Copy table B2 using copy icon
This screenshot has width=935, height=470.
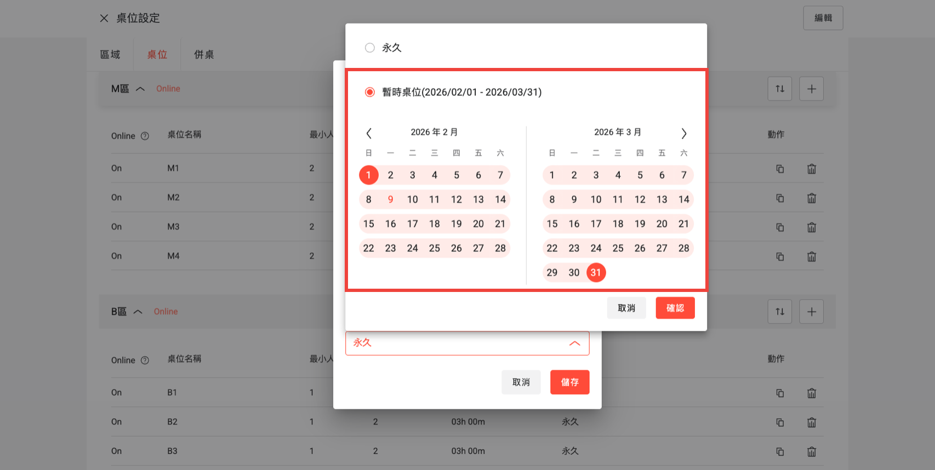(x=779, y=422)
